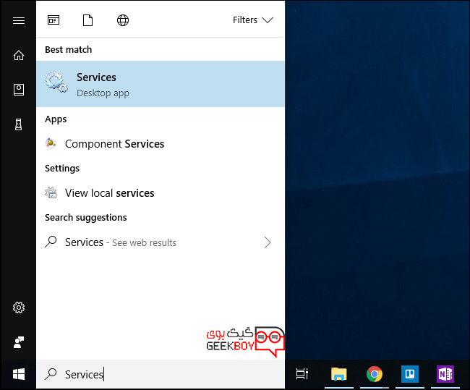Filter results by Documents icon
This screenshot has height=390, width=470.
(87, 20)
